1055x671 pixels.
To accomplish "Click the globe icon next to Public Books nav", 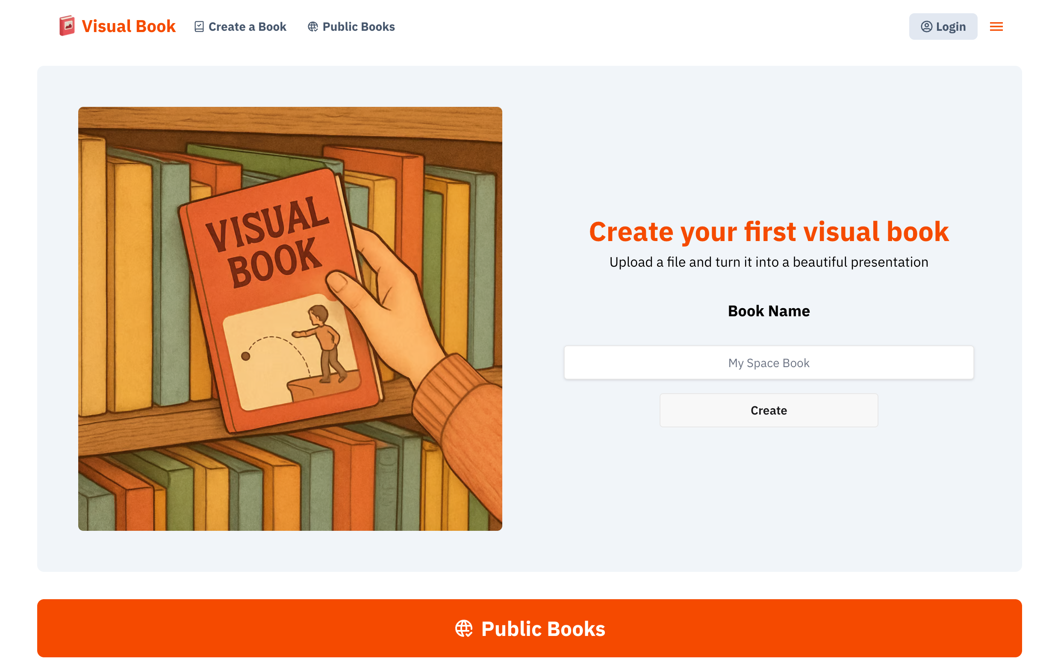I will pos(312,27).
